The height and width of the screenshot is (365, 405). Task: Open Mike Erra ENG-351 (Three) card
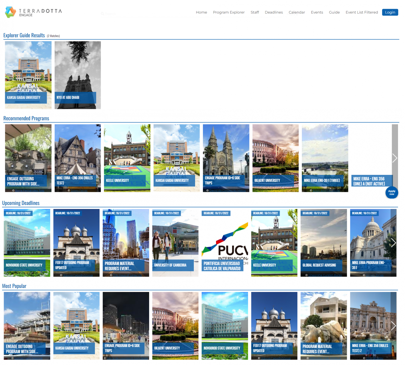coord(325,158)
